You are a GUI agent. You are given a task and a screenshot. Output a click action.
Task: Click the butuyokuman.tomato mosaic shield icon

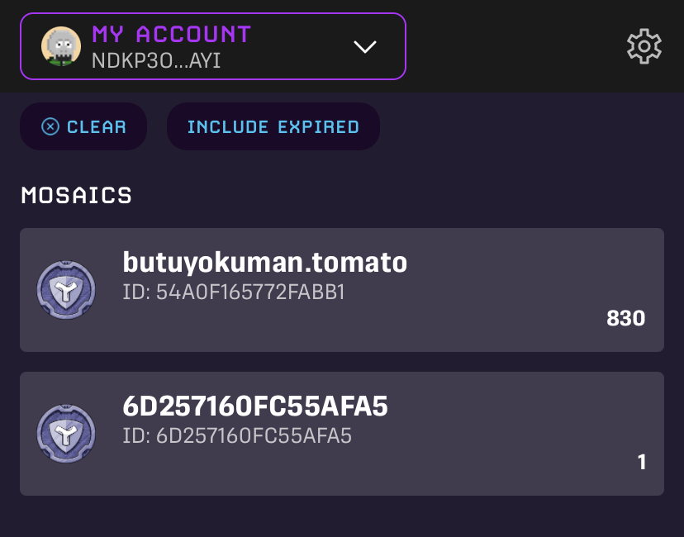[x=66, y=290]
